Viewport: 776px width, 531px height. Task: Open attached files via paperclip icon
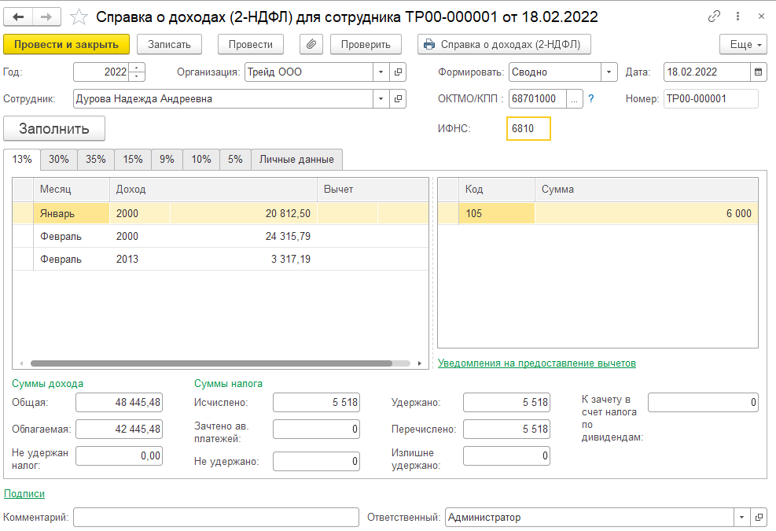coord(311,45)
